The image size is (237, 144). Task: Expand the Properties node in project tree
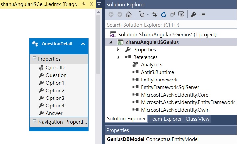click(118, 50)
